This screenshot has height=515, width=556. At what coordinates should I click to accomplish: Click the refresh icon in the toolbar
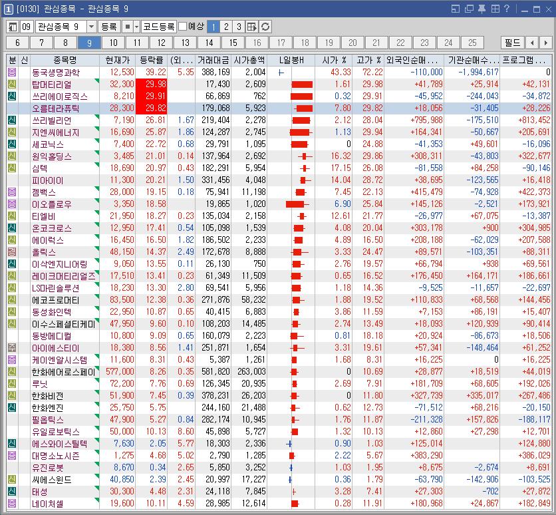coord(265,27)
